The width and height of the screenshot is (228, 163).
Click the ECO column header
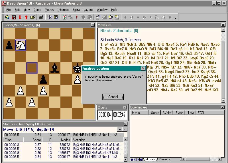(x=201, y=113)
